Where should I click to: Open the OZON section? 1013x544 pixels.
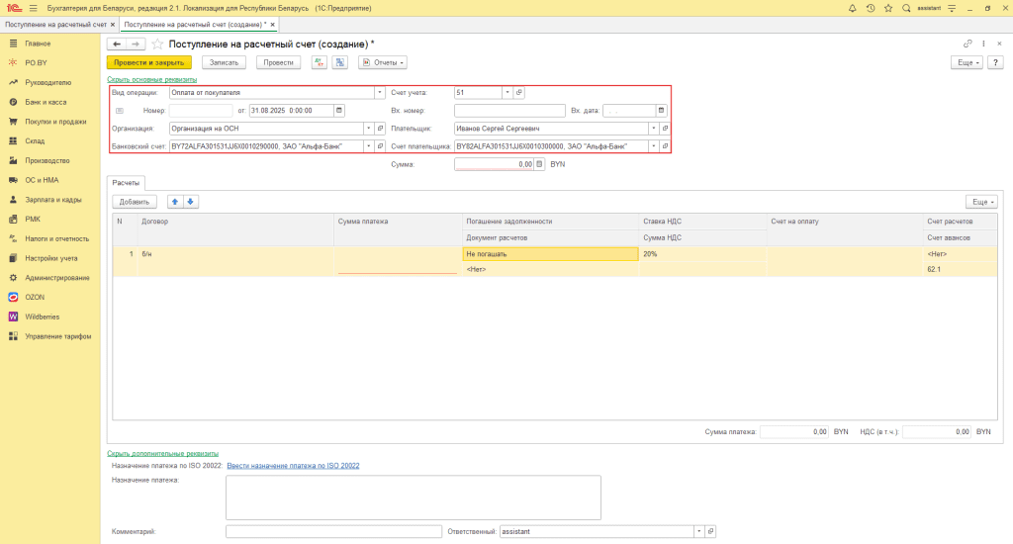[35, 297]
